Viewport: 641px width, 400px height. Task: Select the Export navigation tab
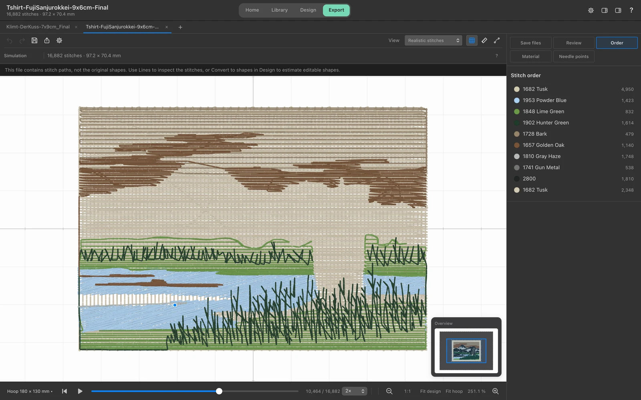(336, 10)
